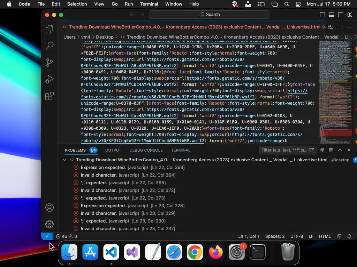Open notifications bell in status bar

click(x=349, y=236)
